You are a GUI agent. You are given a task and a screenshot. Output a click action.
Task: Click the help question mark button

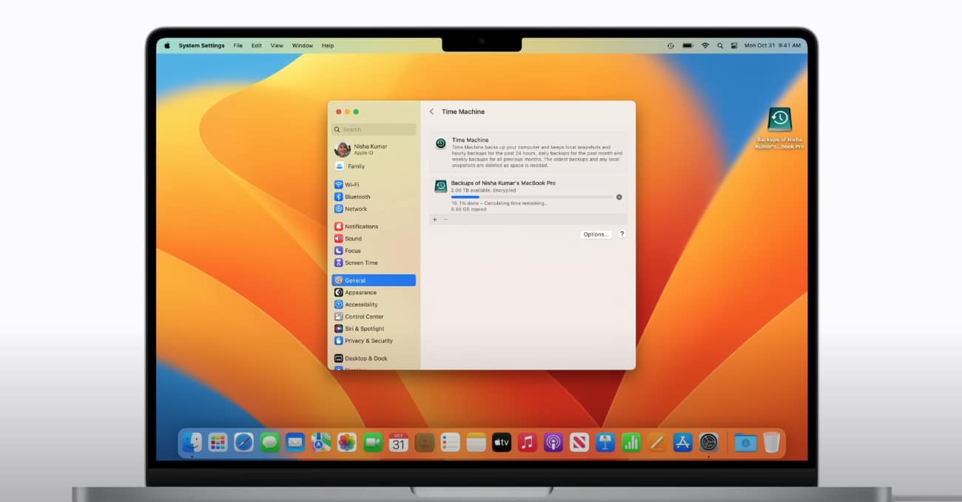click(622, 234)
